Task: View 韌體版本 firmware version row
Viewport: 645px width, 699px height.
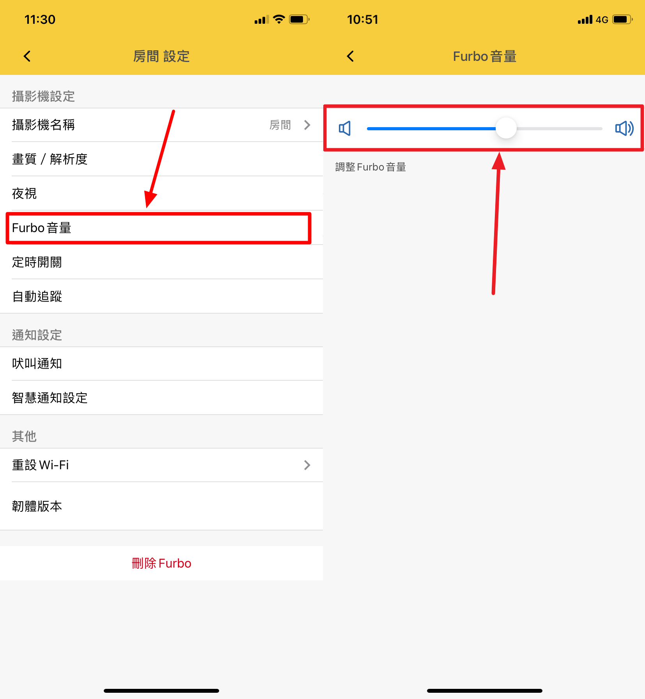Action: [161, 506]
